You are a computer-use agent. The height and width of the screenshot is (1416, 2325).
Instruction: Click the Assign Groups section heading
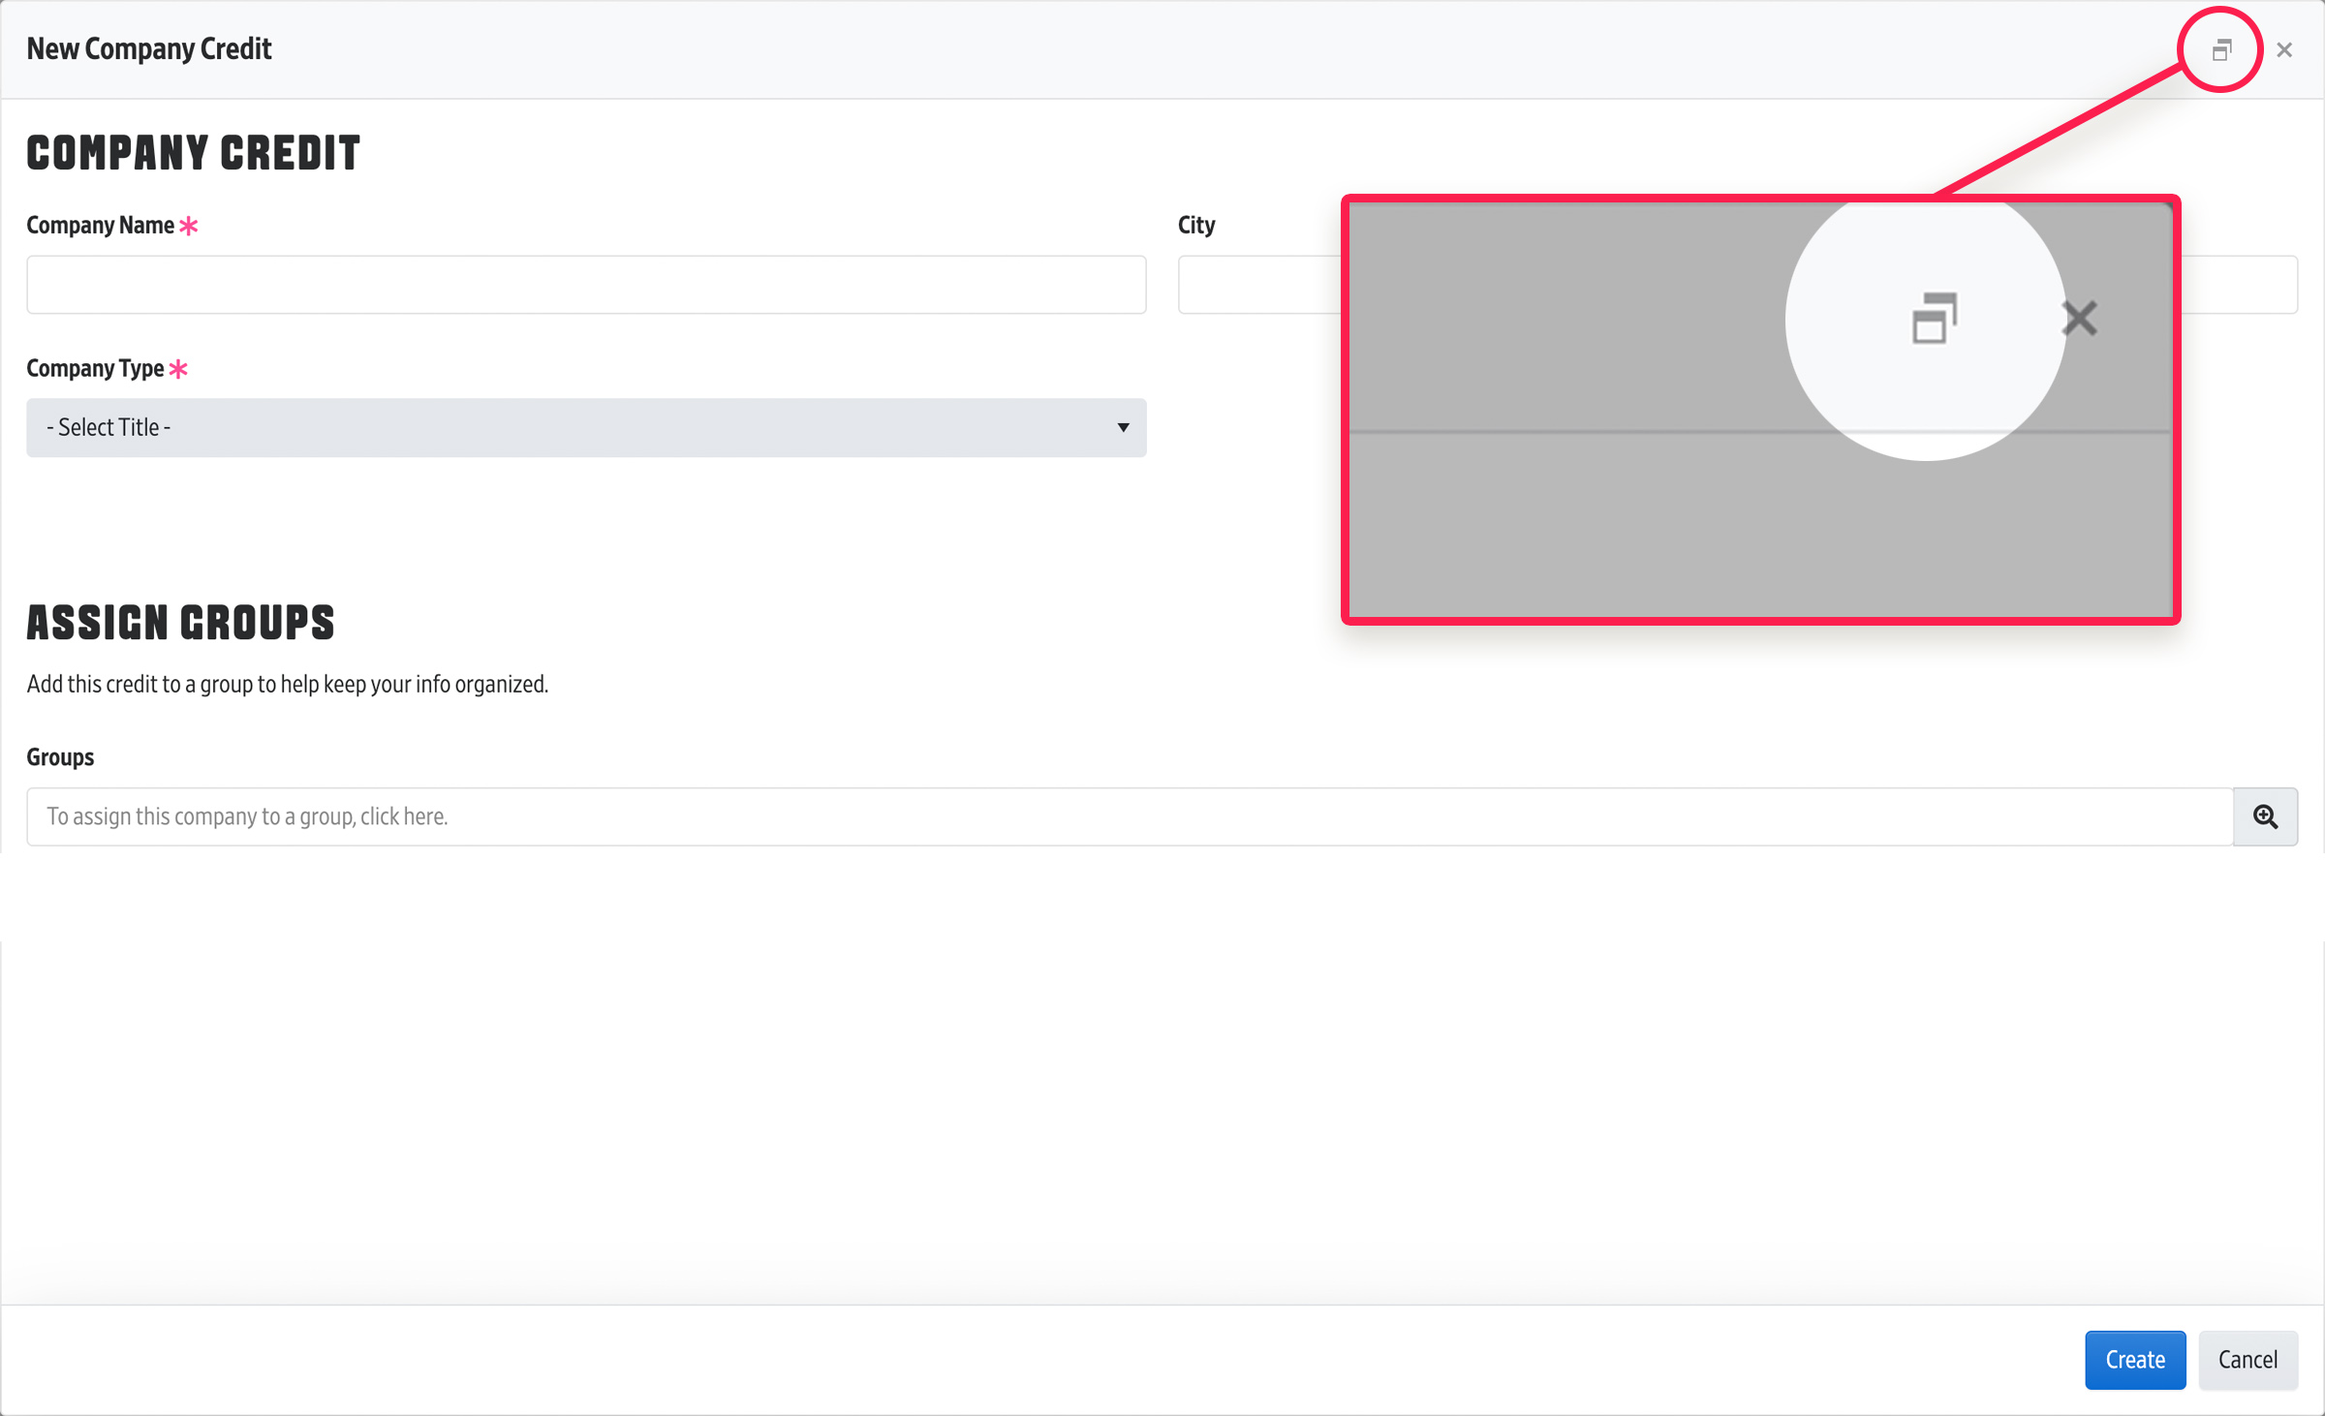tap(180, 623)
